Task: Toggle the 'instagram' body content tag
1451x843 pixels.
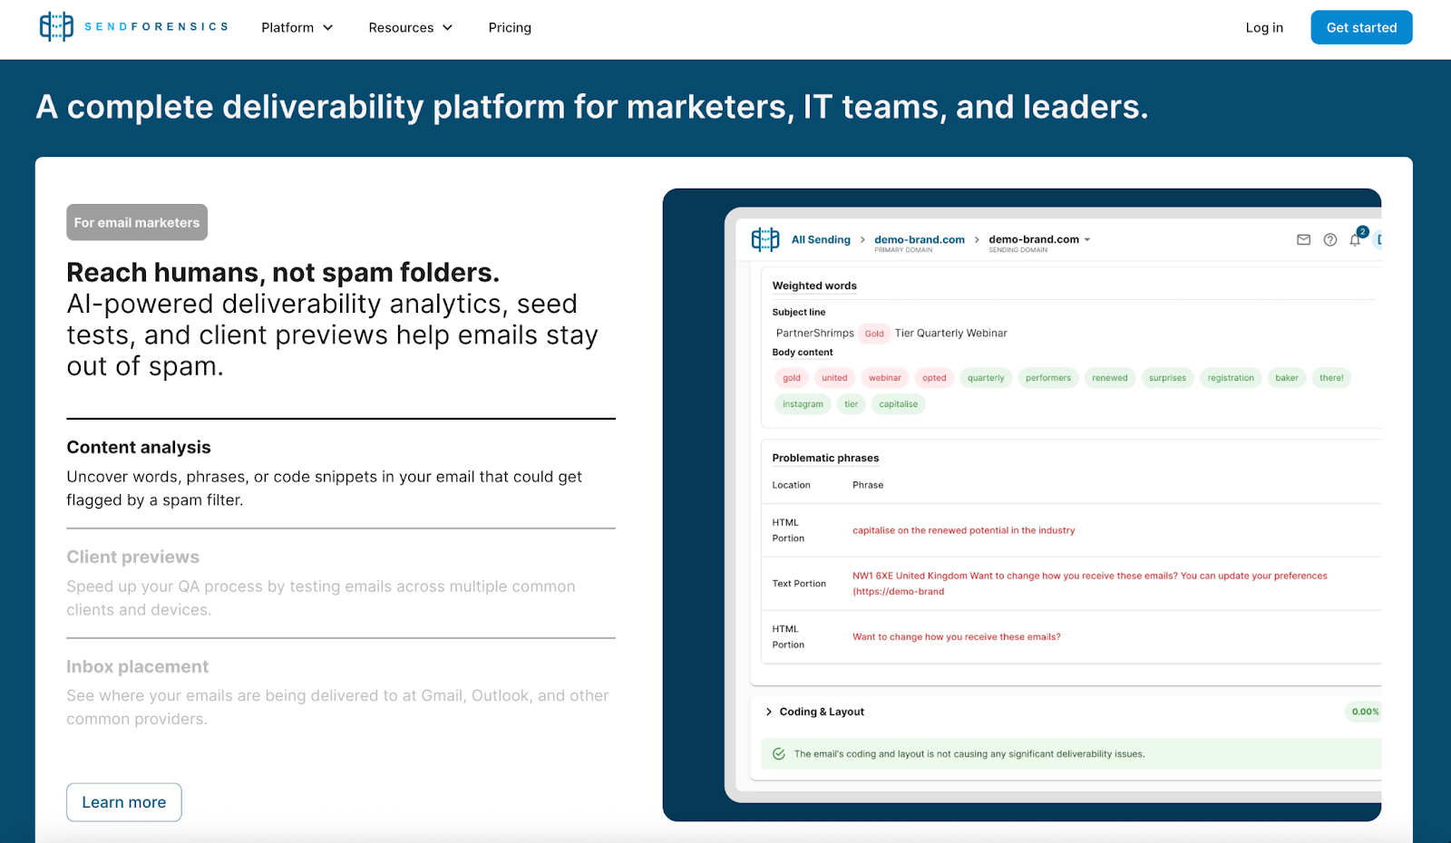Action: pos(802,403)
